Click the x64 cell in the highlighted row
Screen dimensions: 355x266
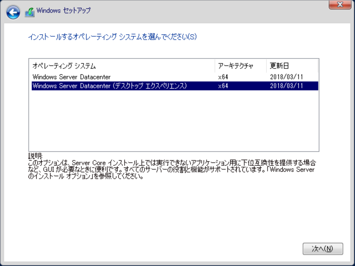coord(223,86)
